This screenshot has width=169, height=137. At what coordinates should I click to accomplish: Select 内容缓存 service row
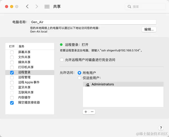coord(30,98)
